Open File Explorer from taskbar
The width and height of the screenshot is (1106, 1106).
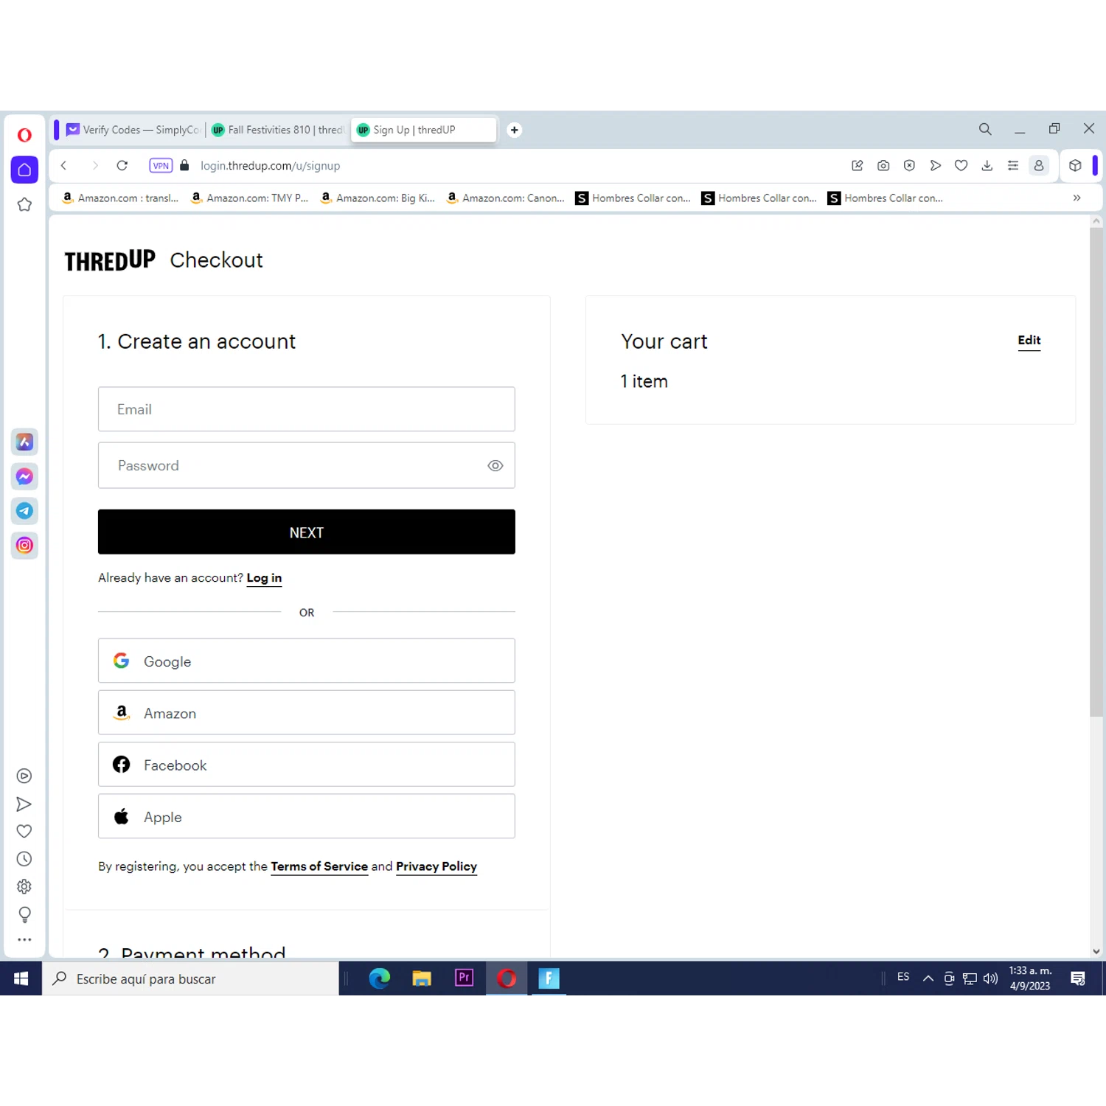[422, 978]
